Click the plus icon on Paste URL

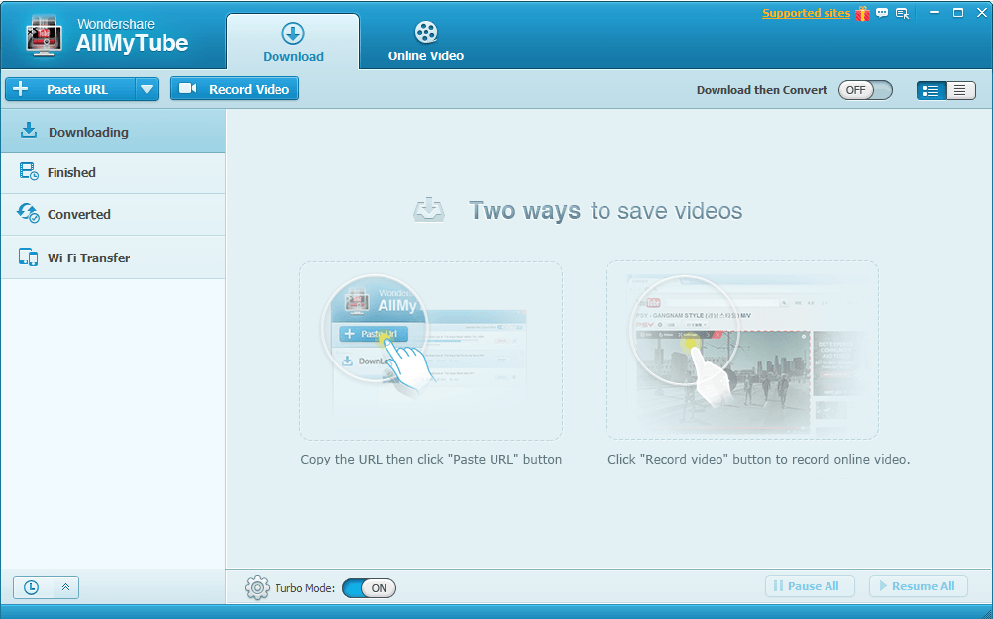[x=20, y=88]
